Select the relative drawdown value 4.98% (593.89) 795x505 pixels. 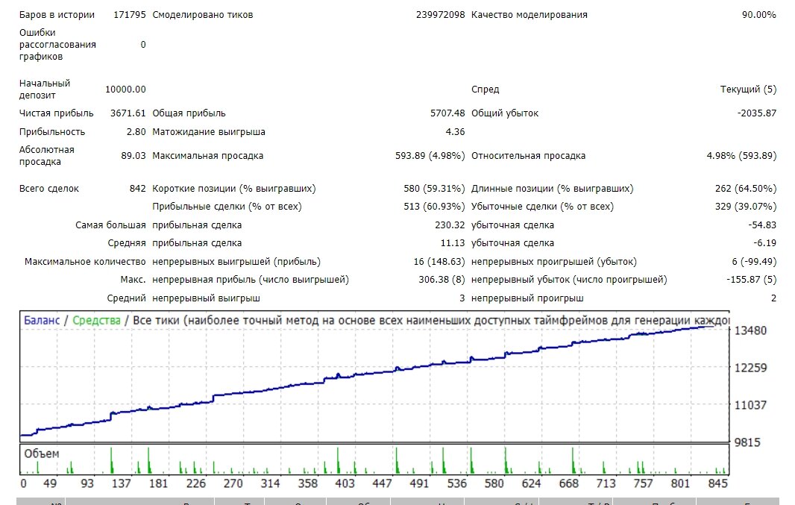click(741, 156)
